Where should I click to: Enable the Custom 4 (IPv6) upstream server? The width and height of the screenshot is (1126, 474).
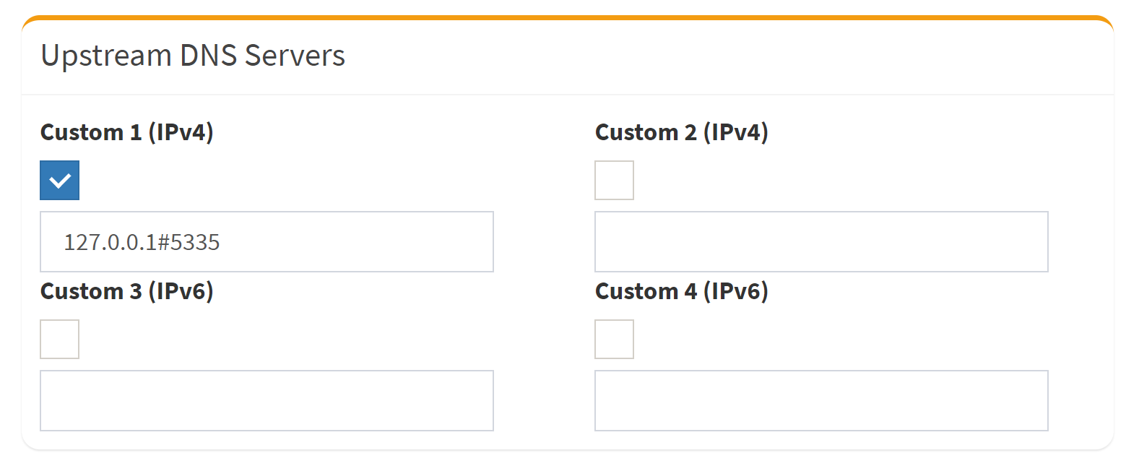click(x=614, y=339)
